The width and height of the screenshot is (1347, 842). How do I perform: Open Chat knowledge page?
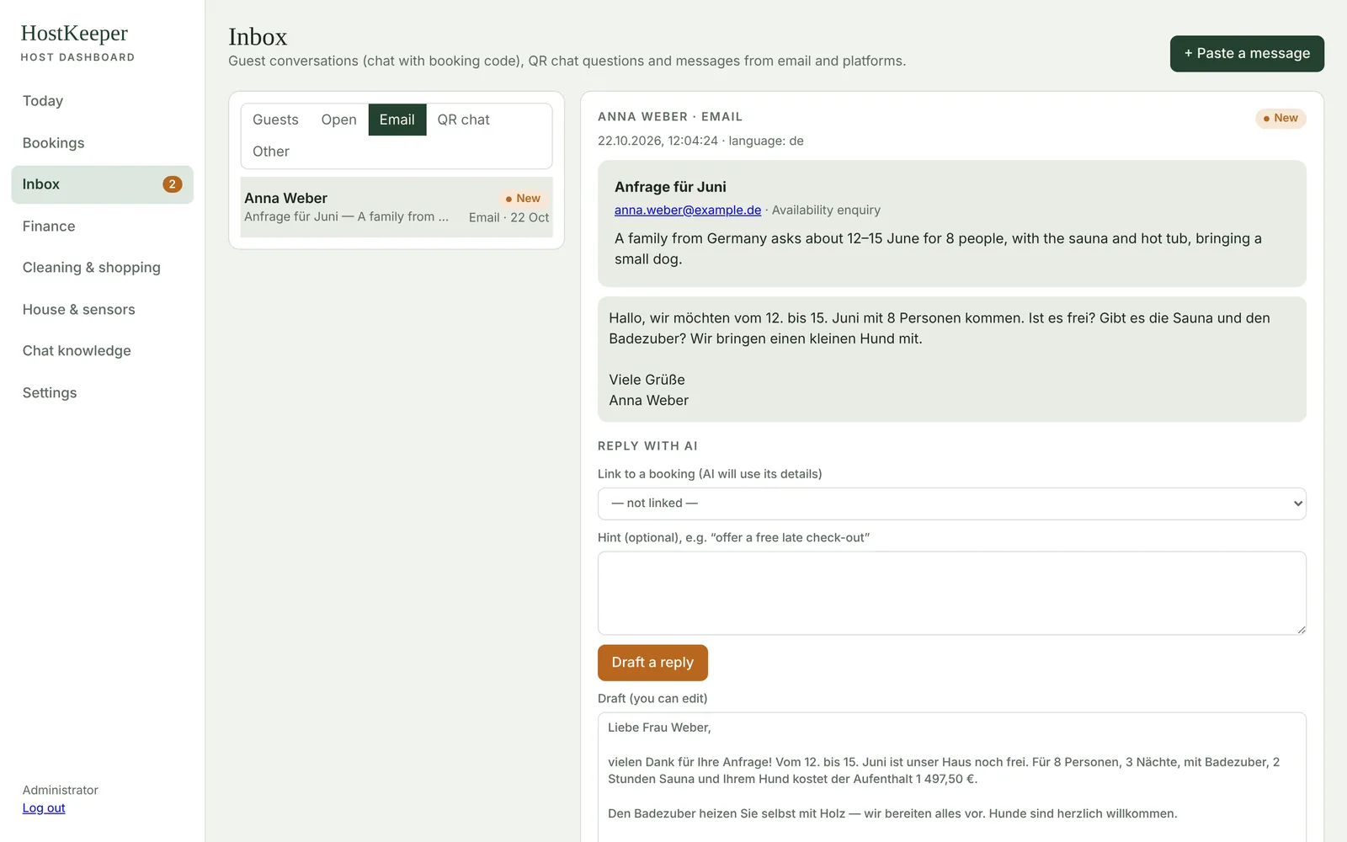point(77,351)
